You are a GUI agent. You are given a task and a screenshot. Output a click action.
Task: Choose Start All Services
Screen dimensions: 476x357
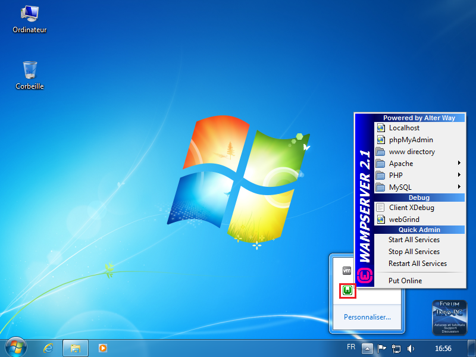[x=420, y=240]
